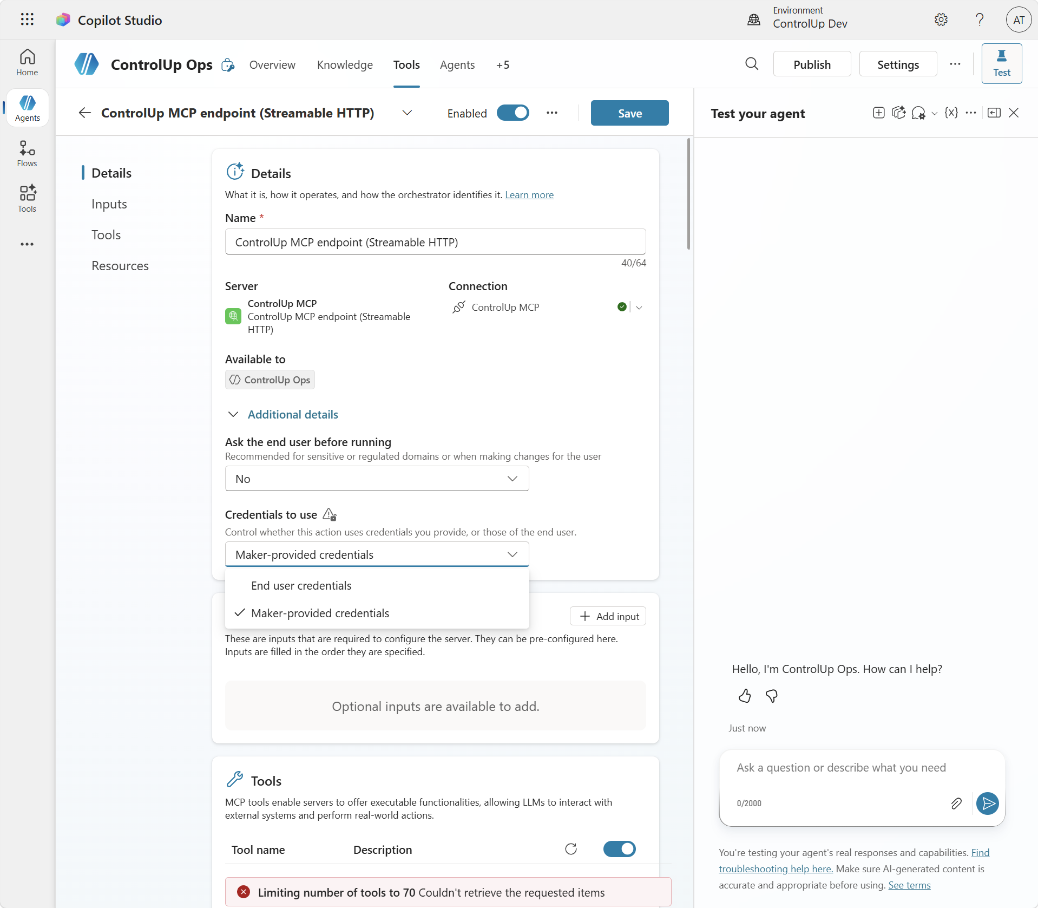This screenshot has height=908, width=1038.
Task: Toggle the Enabled switch off
Action: tap(513, 113)
